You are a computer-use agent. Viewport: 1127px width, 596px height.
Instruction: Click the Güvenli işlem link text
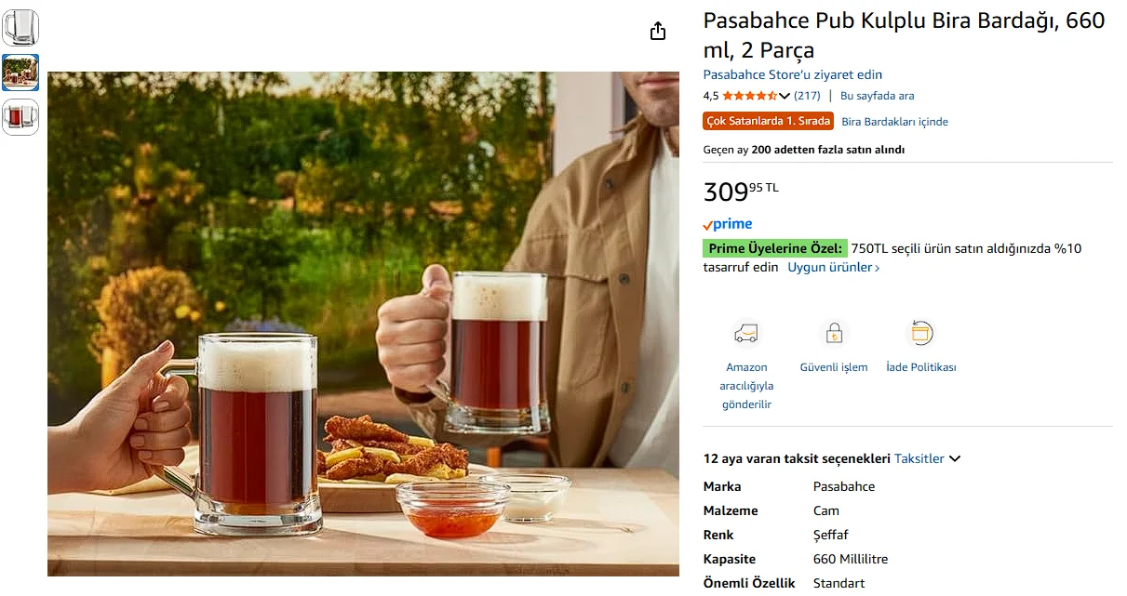(x=834, y=367)
